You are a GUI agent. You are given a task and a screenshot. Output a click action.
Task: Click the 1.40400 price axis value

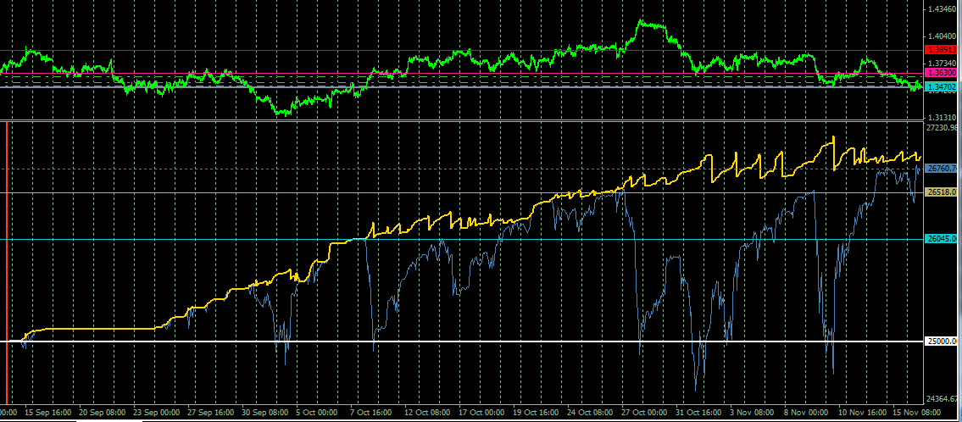coord(944,36)
